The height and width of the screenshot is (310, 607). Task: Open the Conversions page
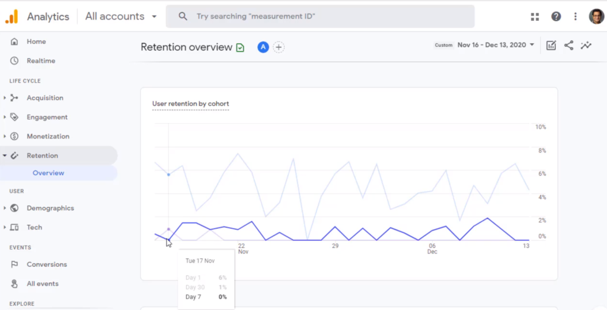[46, 264]
